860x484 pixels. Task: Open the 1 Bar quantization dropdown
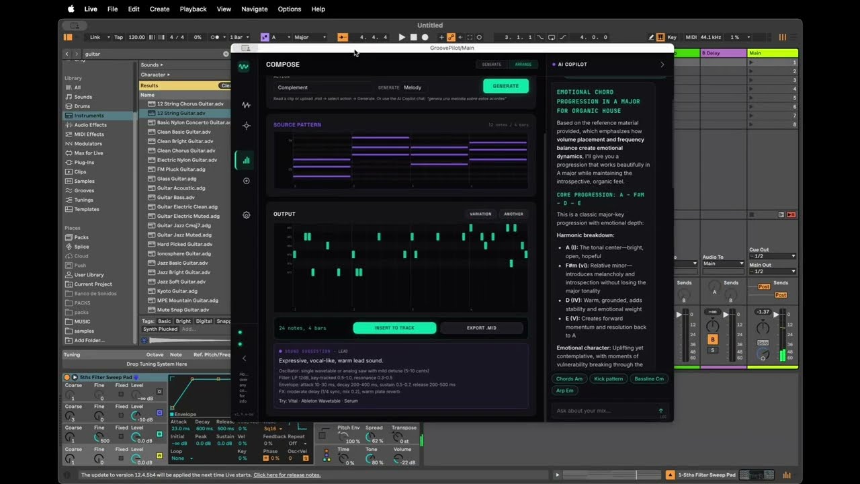(x=239, y=37)
